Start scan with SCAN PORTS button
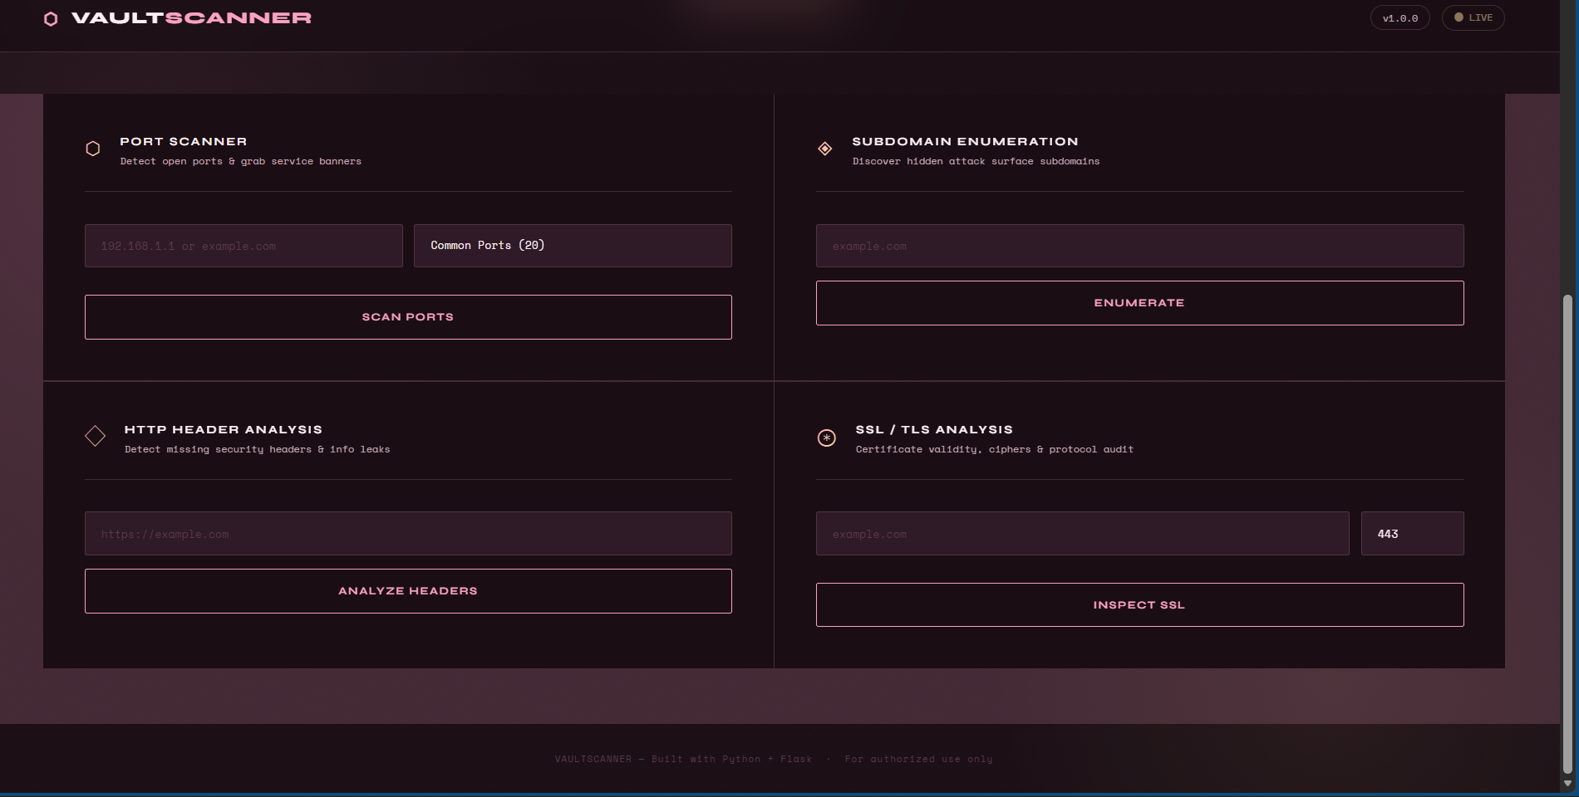The image size is (1579, 797). (408, 317)
